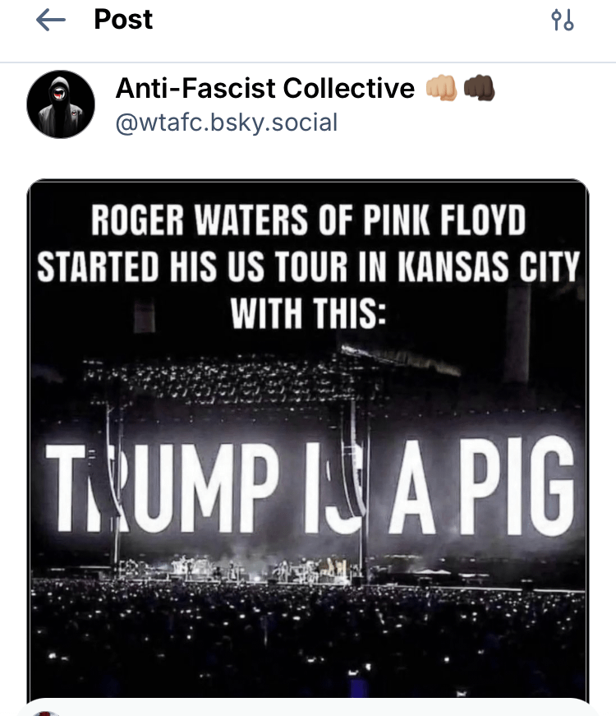Tap "STARTED HIS US TOUR IN KANSAS CITY" line
Viewport: 616px width, 716px height.
308,267
